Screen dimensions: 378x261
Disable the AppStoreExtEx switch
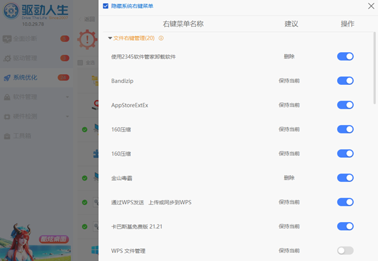coord(345,105)
